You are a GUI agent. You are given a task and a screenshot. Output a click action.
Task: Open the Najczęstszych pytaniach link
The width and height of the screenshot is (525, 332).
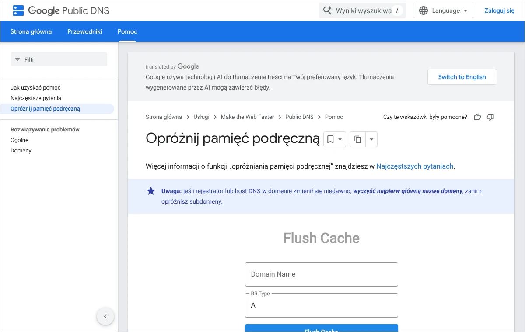click(x=415, y=166)
